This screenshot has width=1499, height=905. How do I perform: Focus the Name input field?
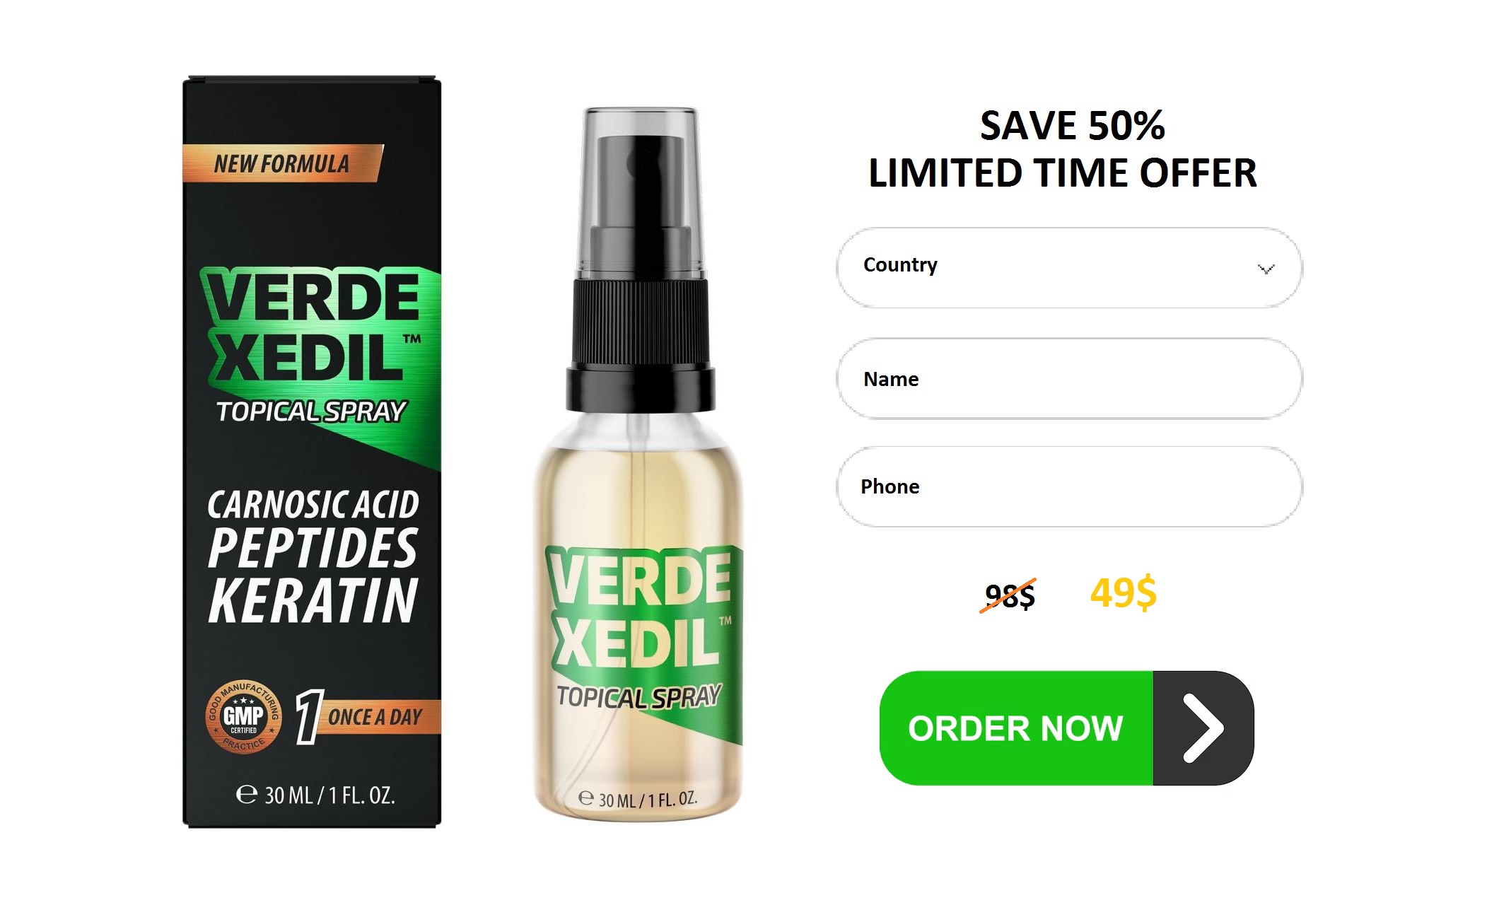click(x=1069, y=378)
